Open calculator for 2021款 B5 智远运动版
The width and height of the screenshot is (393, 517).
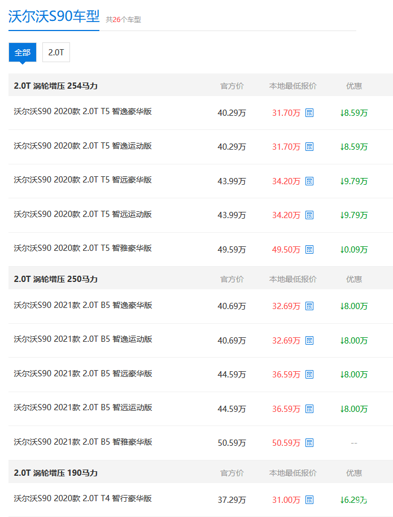[x=309, y=409]
